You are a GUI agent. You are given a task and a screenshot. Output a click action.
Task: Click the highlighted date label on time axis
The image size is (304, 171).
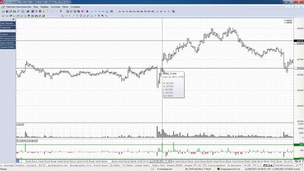tap(161, 161)
